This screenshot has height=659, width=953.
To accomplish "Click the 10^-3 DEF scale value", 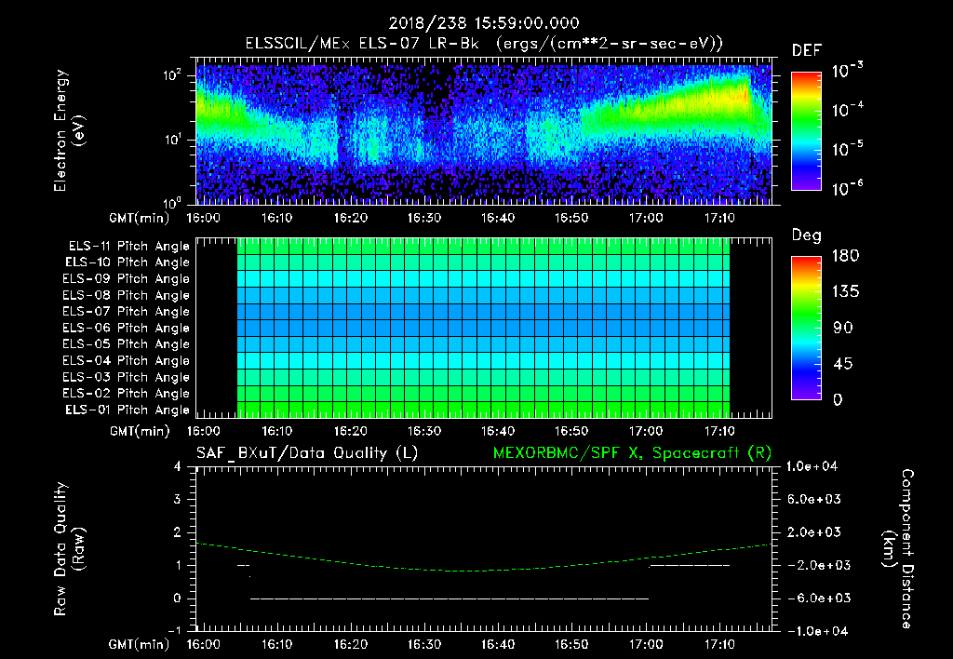I will tap(848, 71).
